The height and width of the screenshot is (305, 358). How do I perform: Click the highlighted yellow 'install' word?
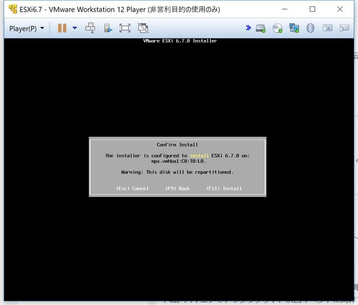click(x=199, y=156)
